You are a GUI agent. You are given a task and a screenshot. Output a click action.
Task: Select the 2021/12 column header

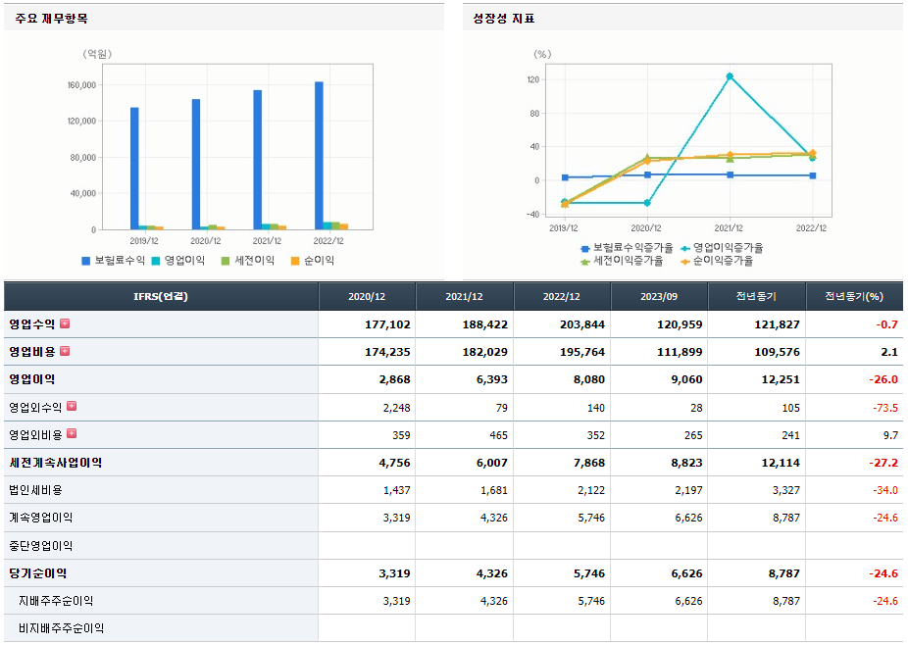click(465, 296)
